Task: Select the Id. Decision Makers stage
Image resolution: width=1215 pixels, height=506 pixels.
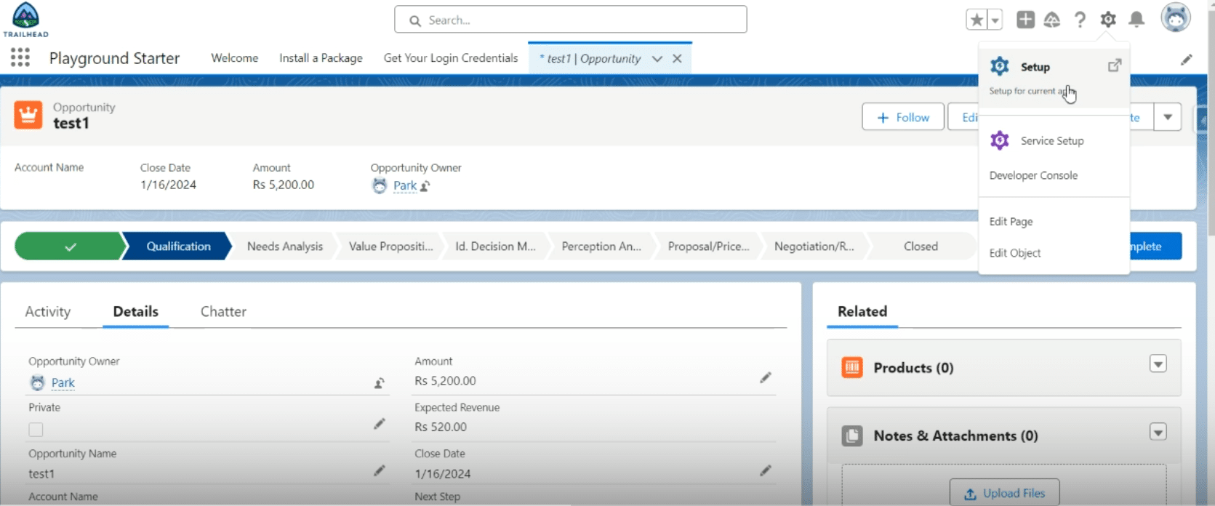Action: pyautogui.click(x=495, y=246)
